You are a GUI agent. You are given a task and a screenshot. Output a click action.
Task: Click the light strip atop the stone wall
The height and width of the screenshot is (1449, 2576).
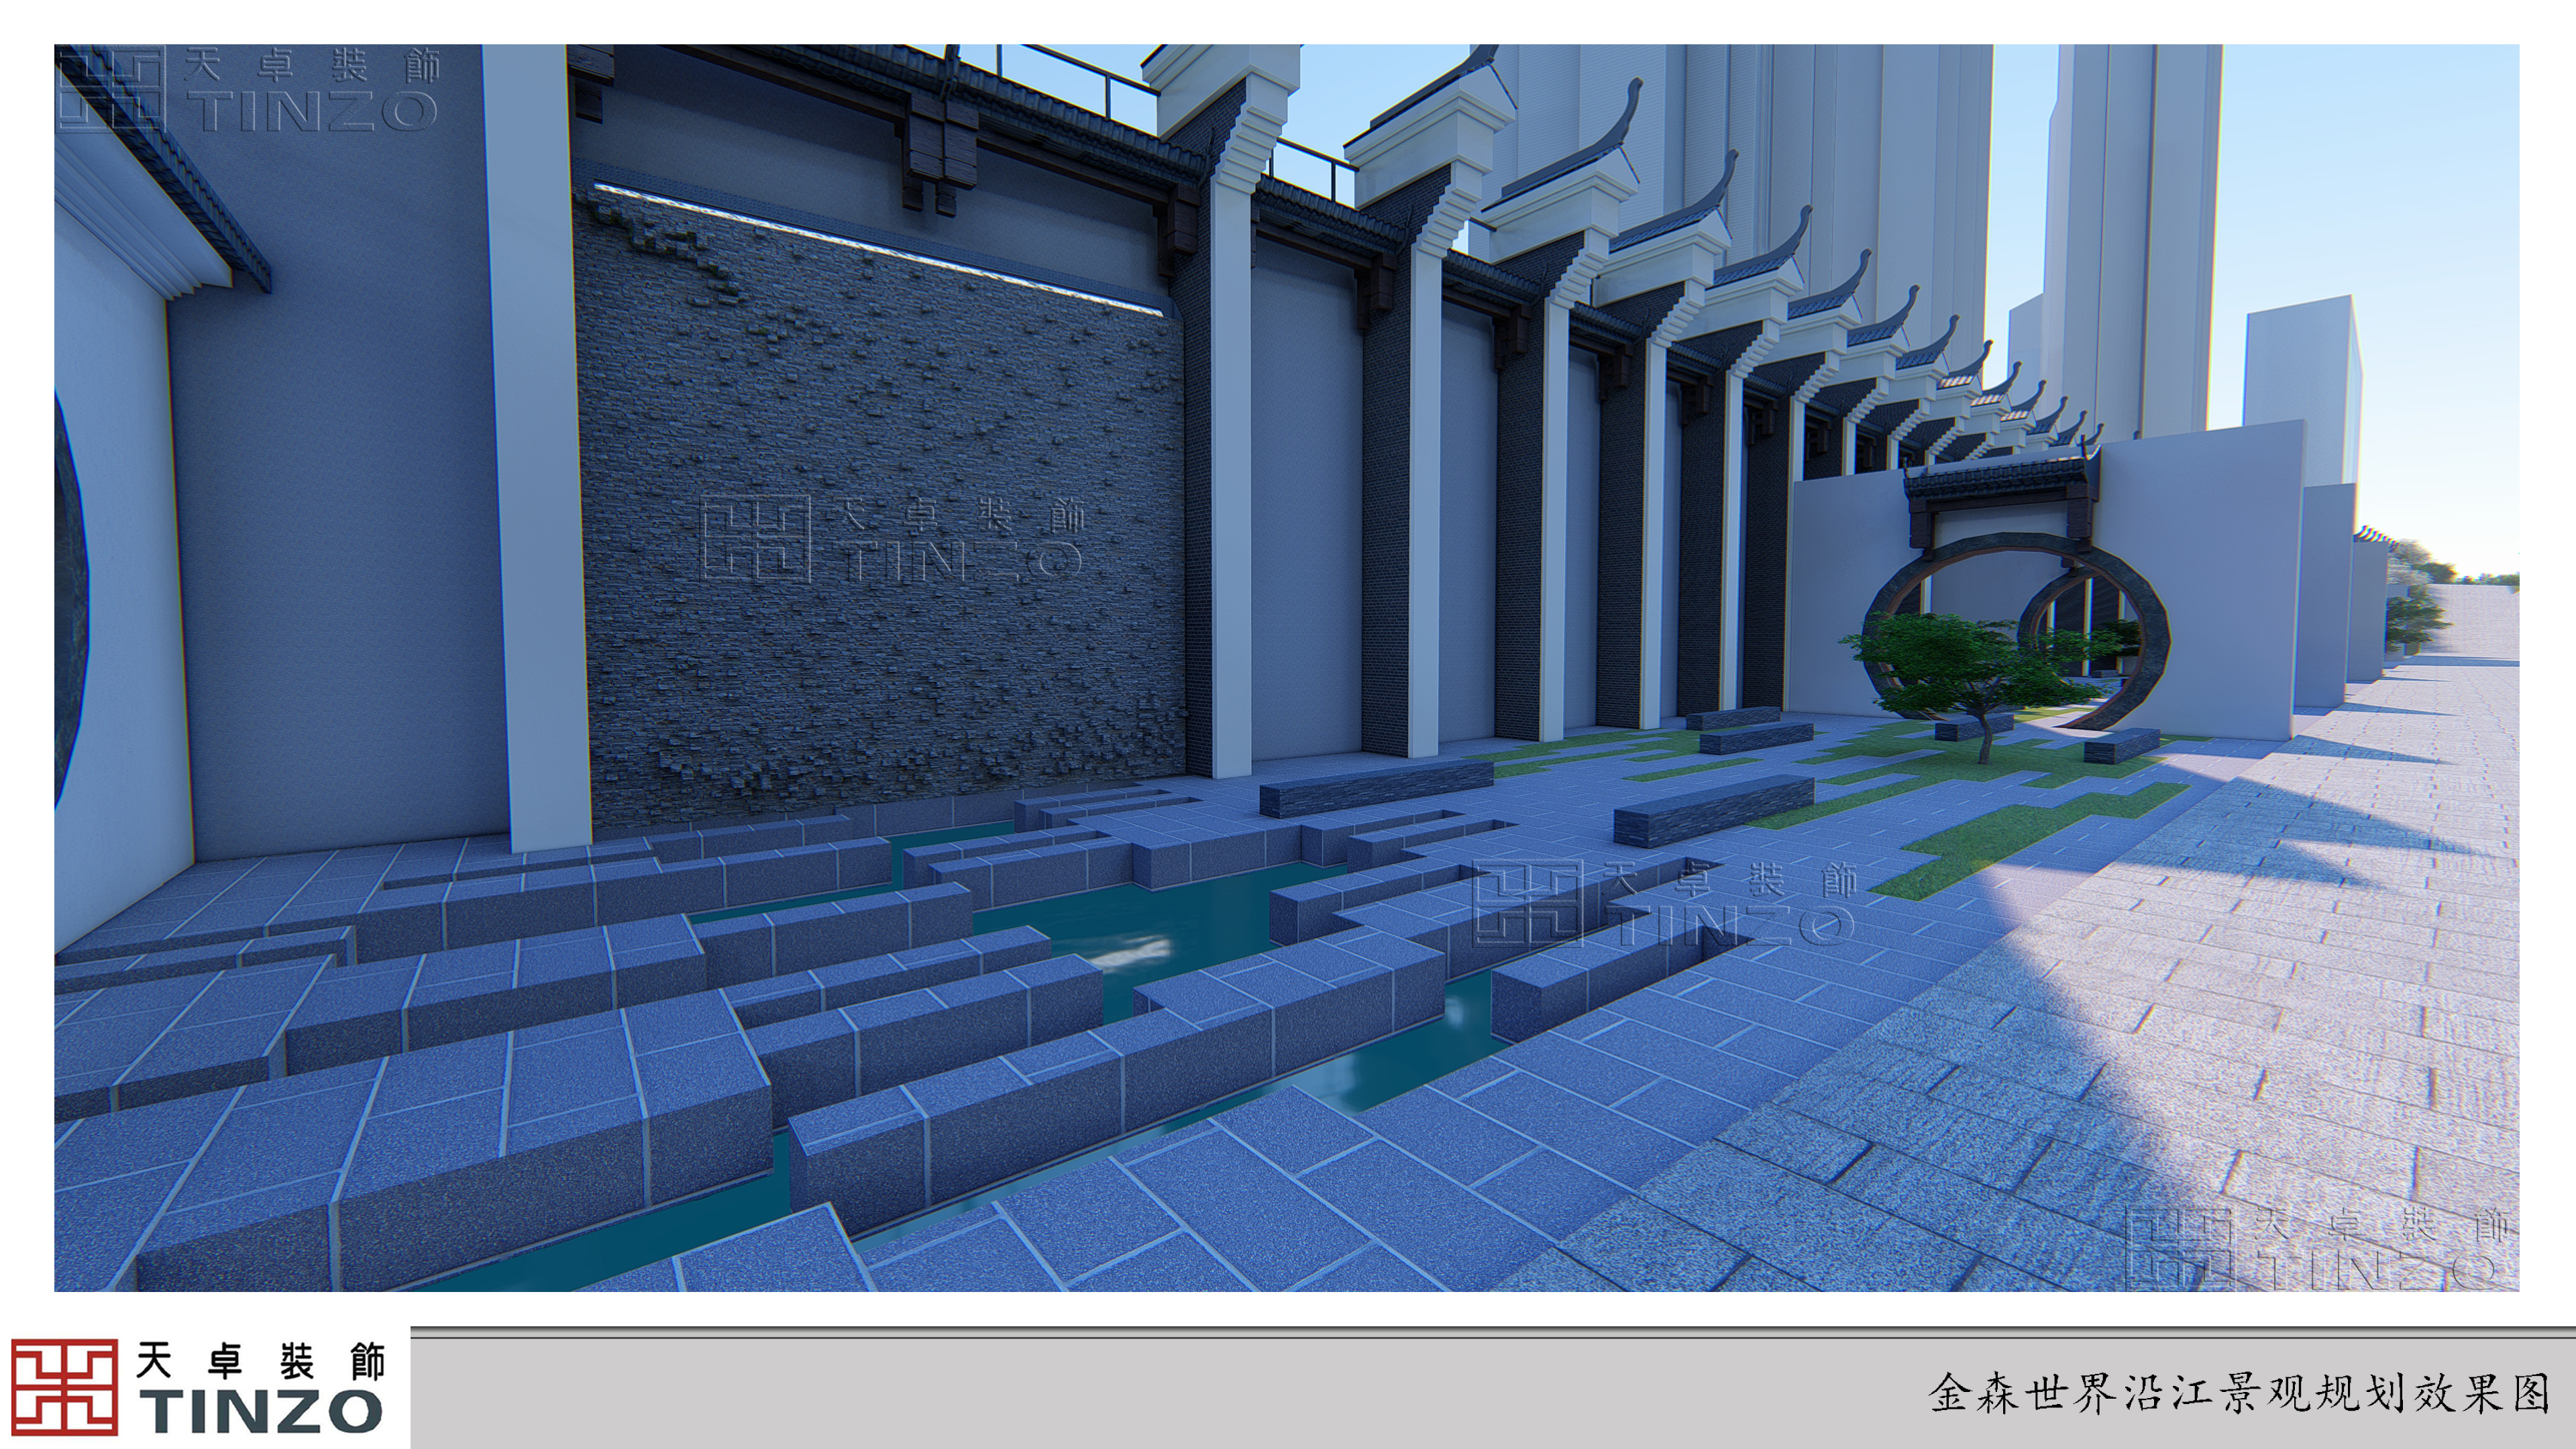[x=880, y=250]
